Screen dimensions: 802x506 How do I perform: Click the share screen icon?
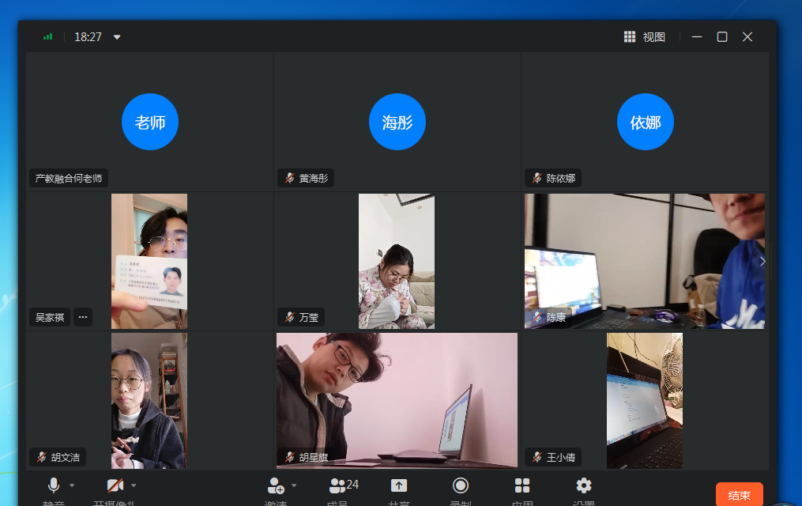[399, 485]
